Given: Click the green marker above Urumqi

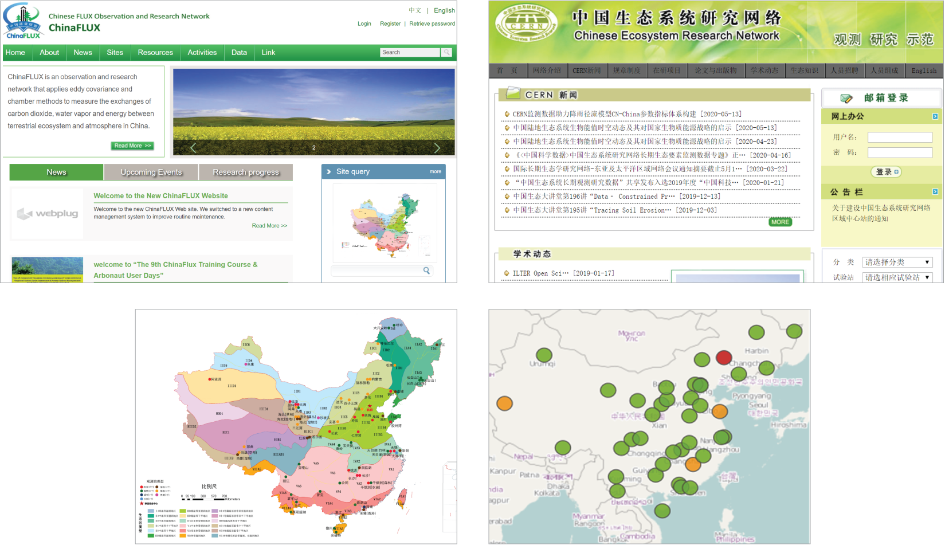Looking at the screenshot, I should [544, 355].
